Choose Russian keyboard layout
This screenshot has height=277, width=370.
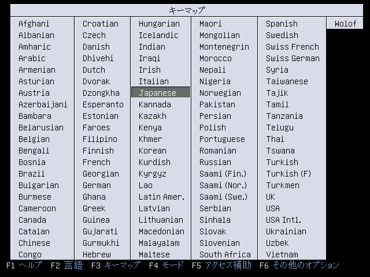(216, 162)
